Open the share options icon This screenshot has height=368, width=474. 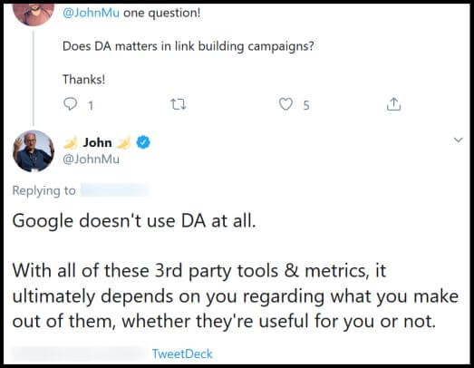tap(393, 104)
